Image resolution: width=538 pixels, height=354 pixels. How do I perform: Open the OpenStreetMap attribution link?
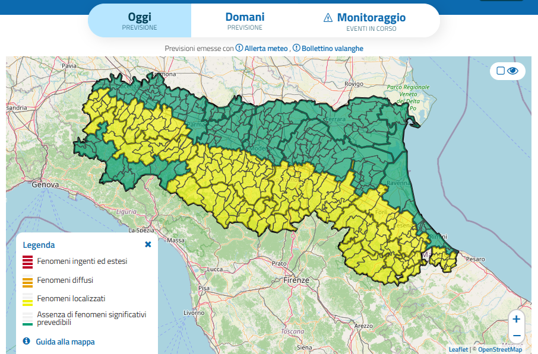(x=500, y=349)
